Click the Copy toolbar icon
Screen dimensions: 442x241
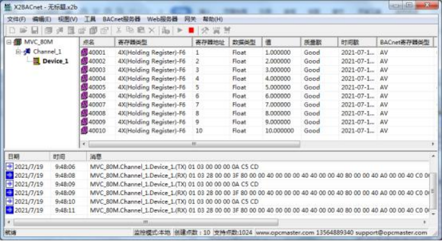[x=130, y=30]
